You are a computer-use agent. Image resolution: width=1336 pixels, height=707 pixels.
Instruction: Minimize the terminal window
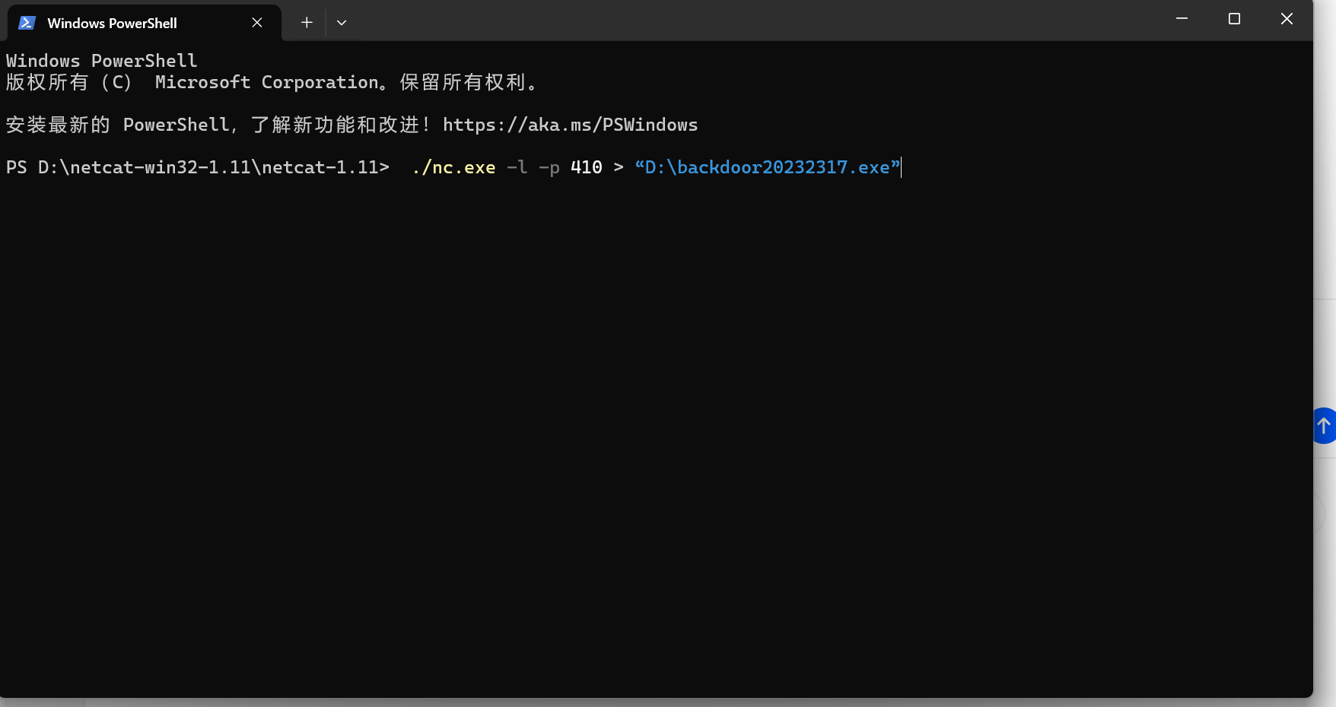coord(1182,19)
